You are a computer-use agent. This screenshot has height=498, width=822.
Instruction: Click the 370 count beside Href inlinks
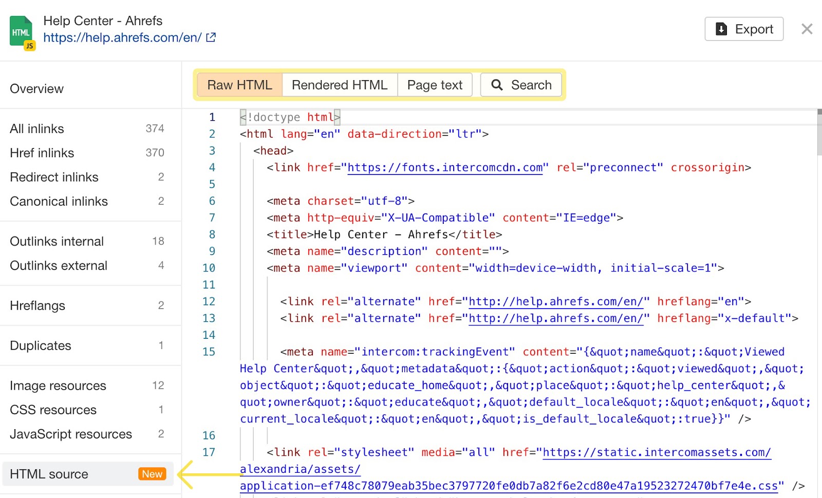(155, 153)
